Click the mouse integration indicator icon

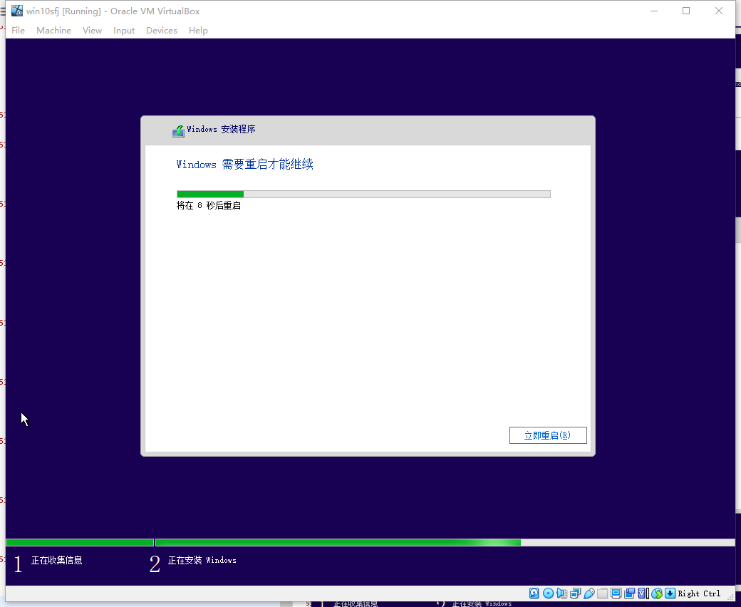point(656,593)
